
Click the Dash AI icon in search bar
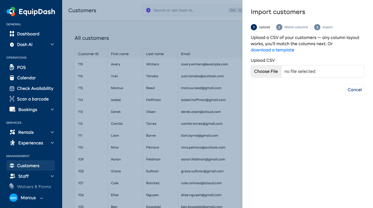[x=148, y=10]
